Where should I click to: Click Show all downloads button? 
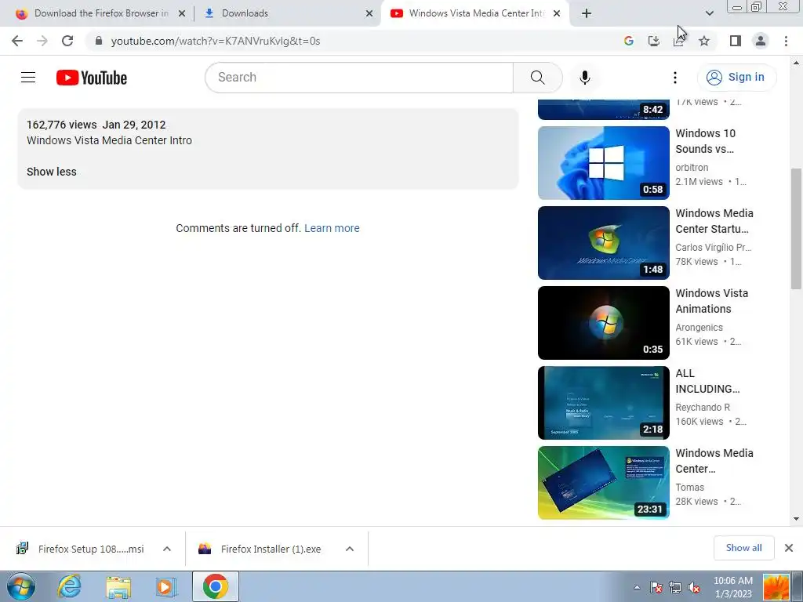pos(743,548)
